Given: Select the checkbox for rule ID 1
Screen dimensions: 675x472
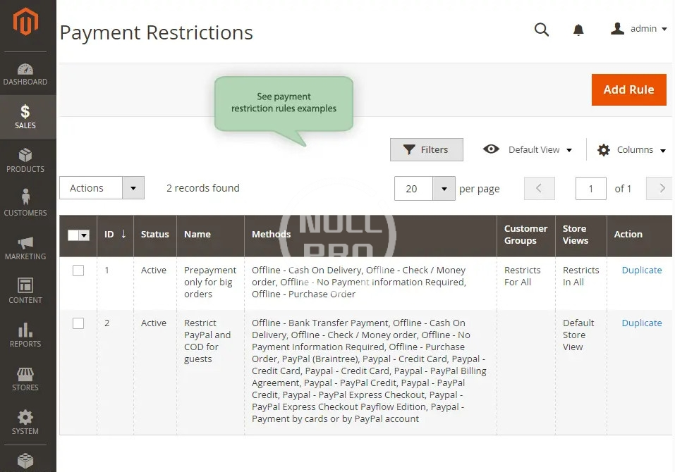Looking at the screenshot, I should pyautogui.click(x=78, y=271).
